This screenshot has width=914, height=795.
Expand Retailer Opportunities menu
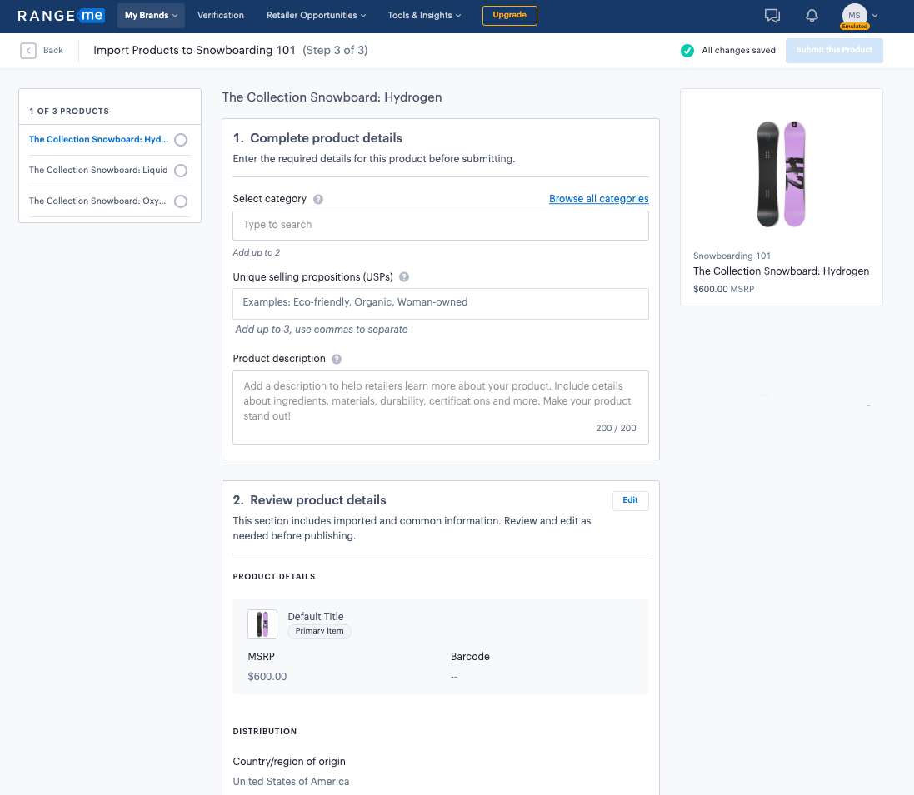pyautogui.click(x=316, y=16)
